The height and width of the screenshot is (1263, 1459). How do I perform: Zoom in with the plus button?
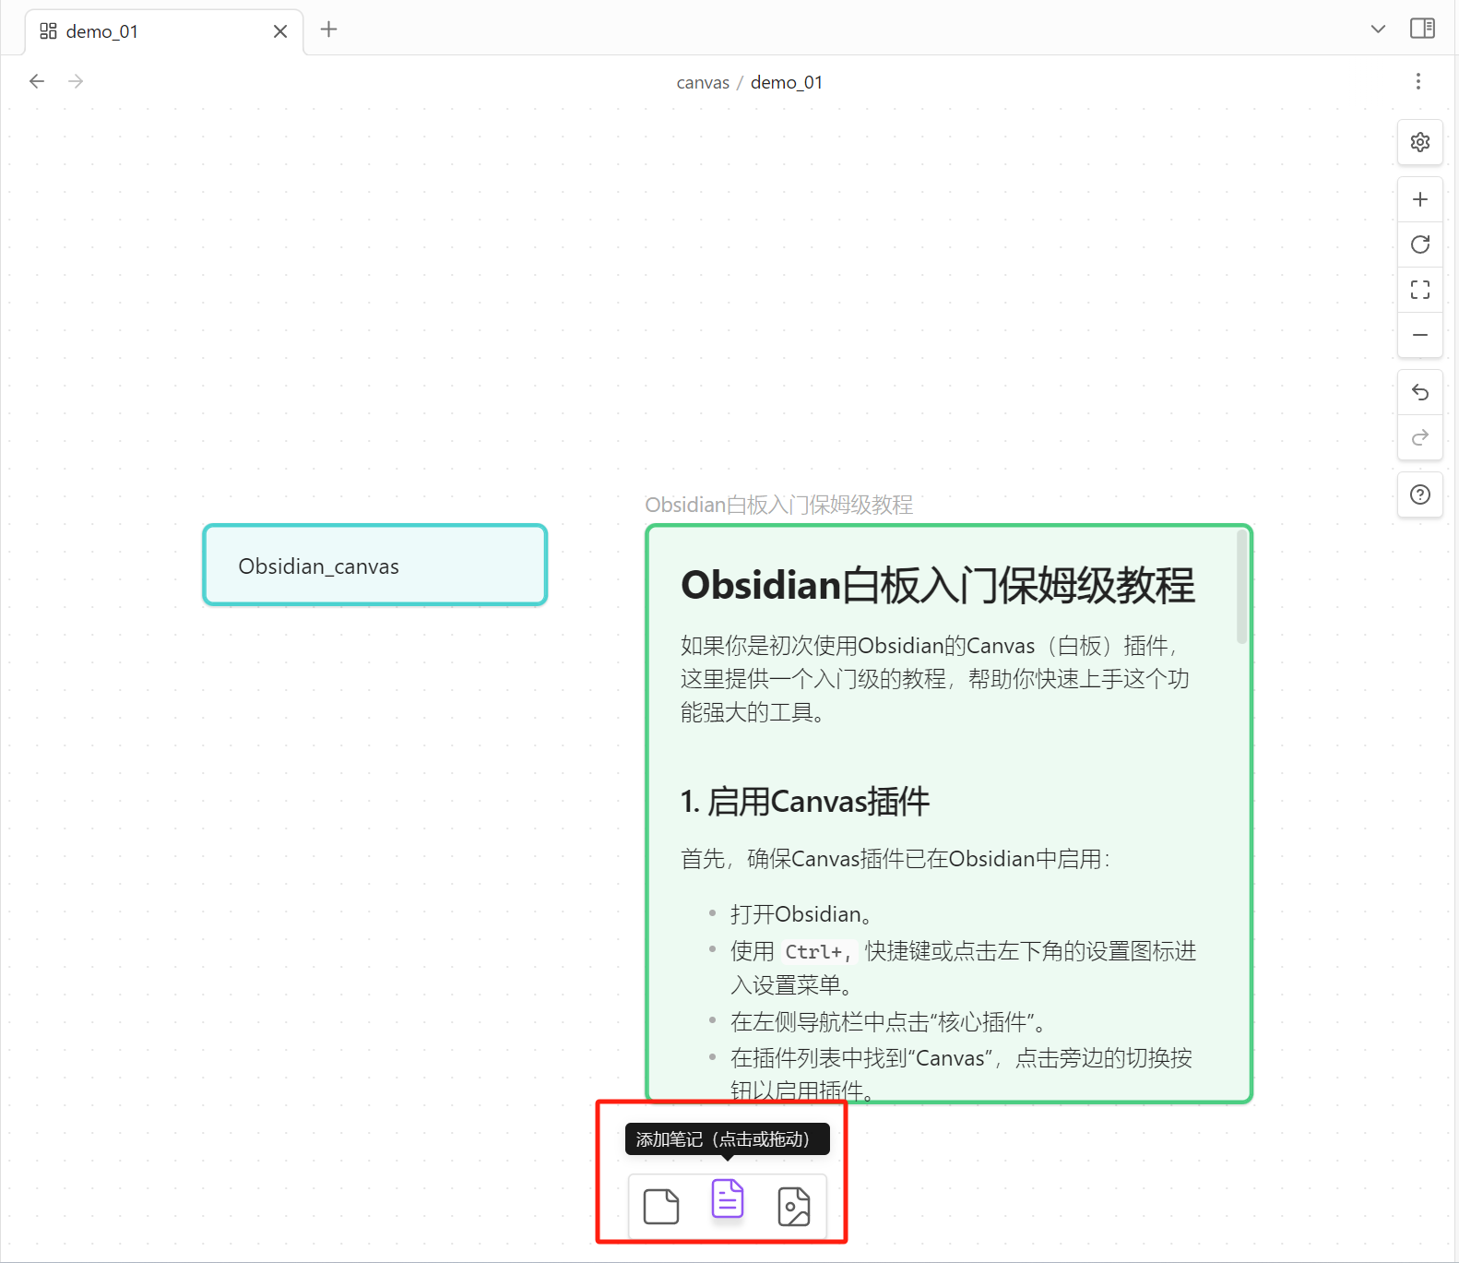[x=1420, y=199]
